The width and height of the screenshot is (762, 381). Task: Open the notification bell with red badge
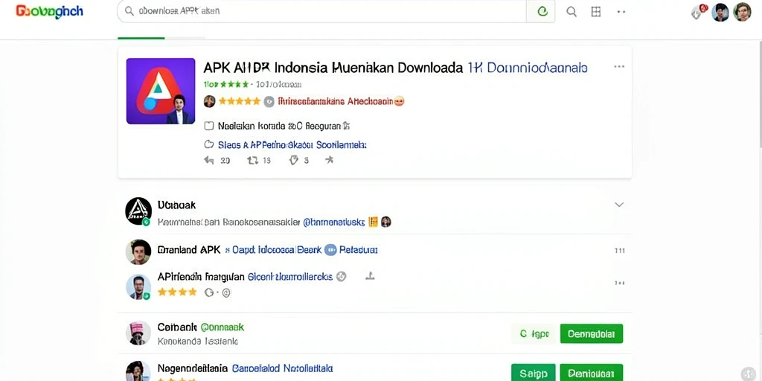coord(698,12)
